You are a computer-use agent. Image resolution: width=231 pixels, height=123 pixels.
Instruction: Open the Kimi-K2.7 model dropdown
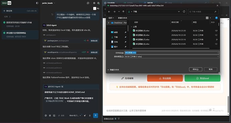75,116
